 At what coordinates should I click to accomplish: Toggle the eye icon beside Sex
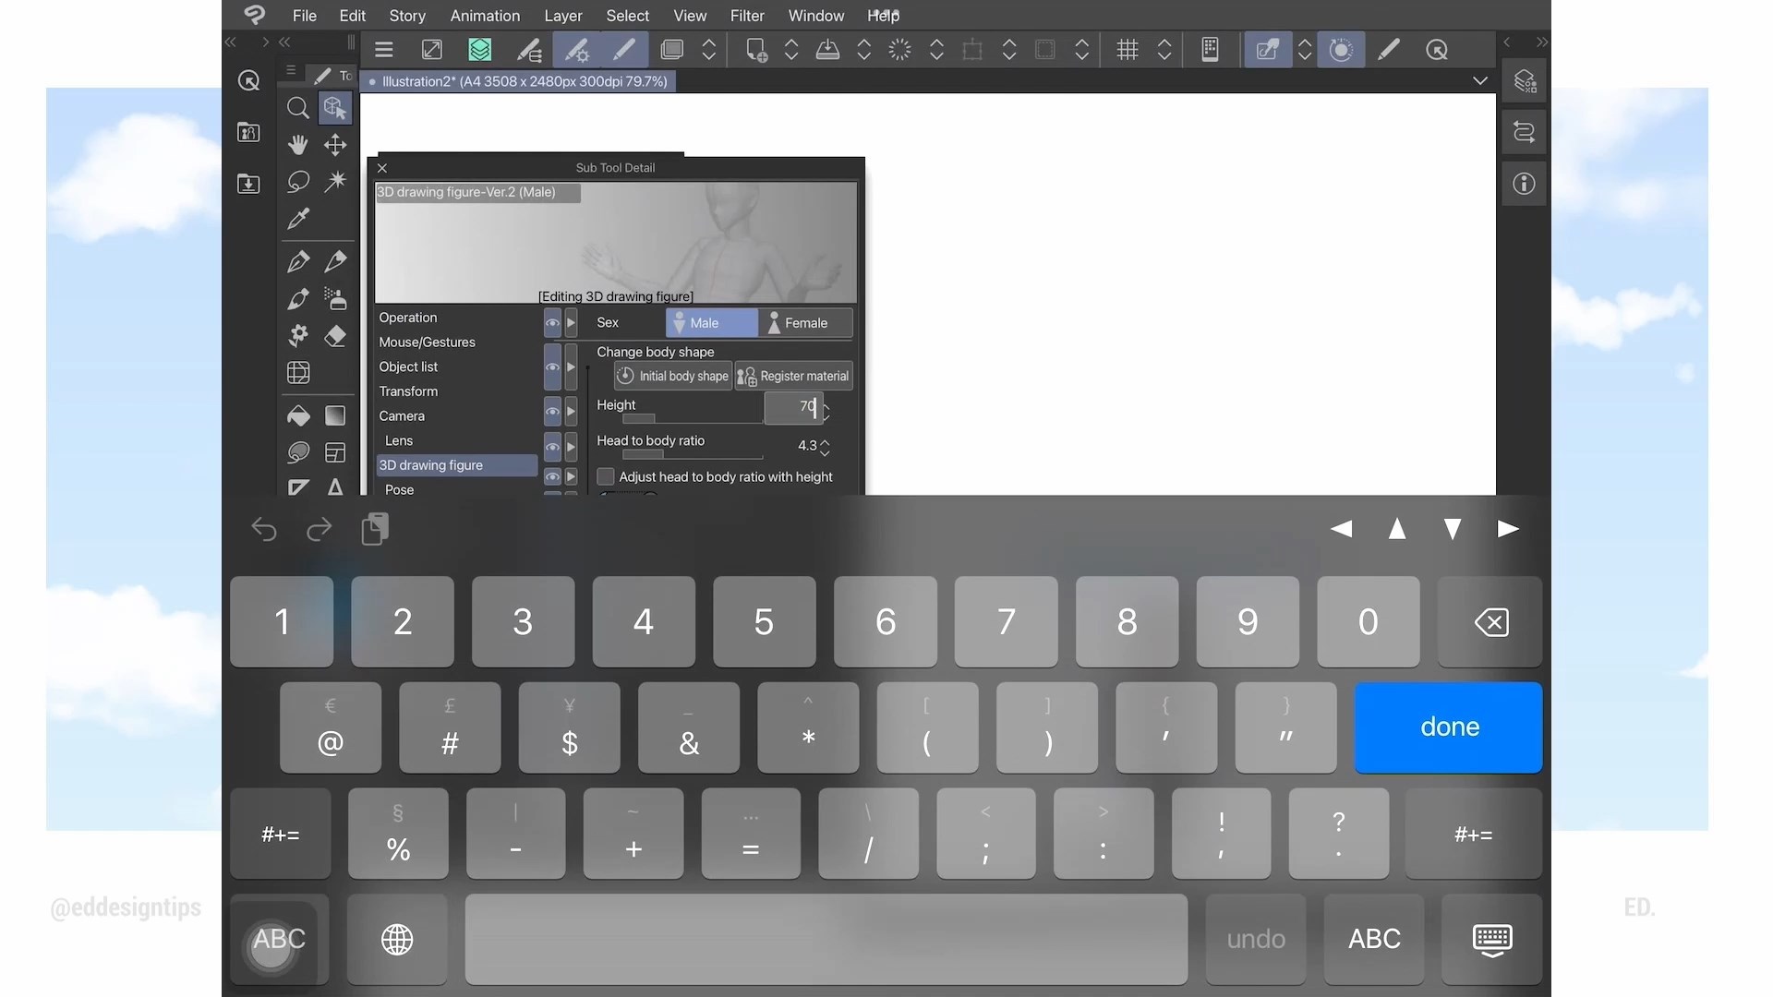pos(552,323)
